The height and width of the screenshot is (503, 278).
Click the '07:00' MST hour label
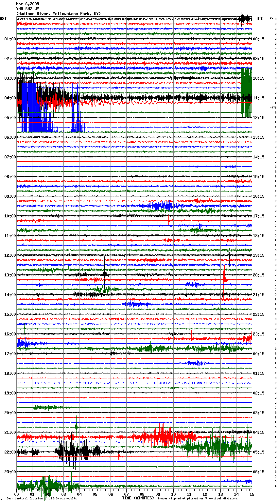tap(10, 157)
